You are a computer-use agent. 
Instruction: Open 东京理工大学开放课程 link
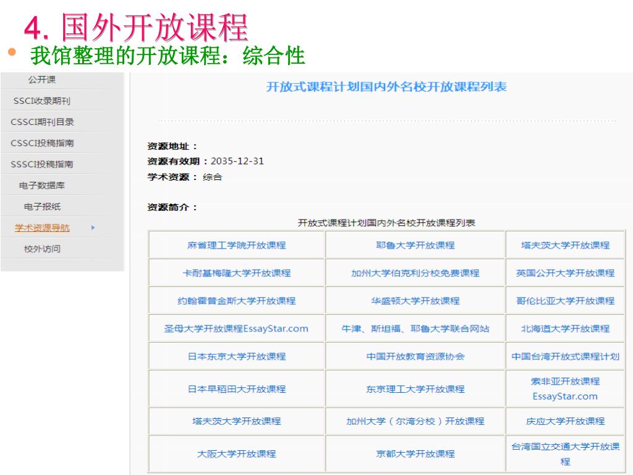[415, 389]
